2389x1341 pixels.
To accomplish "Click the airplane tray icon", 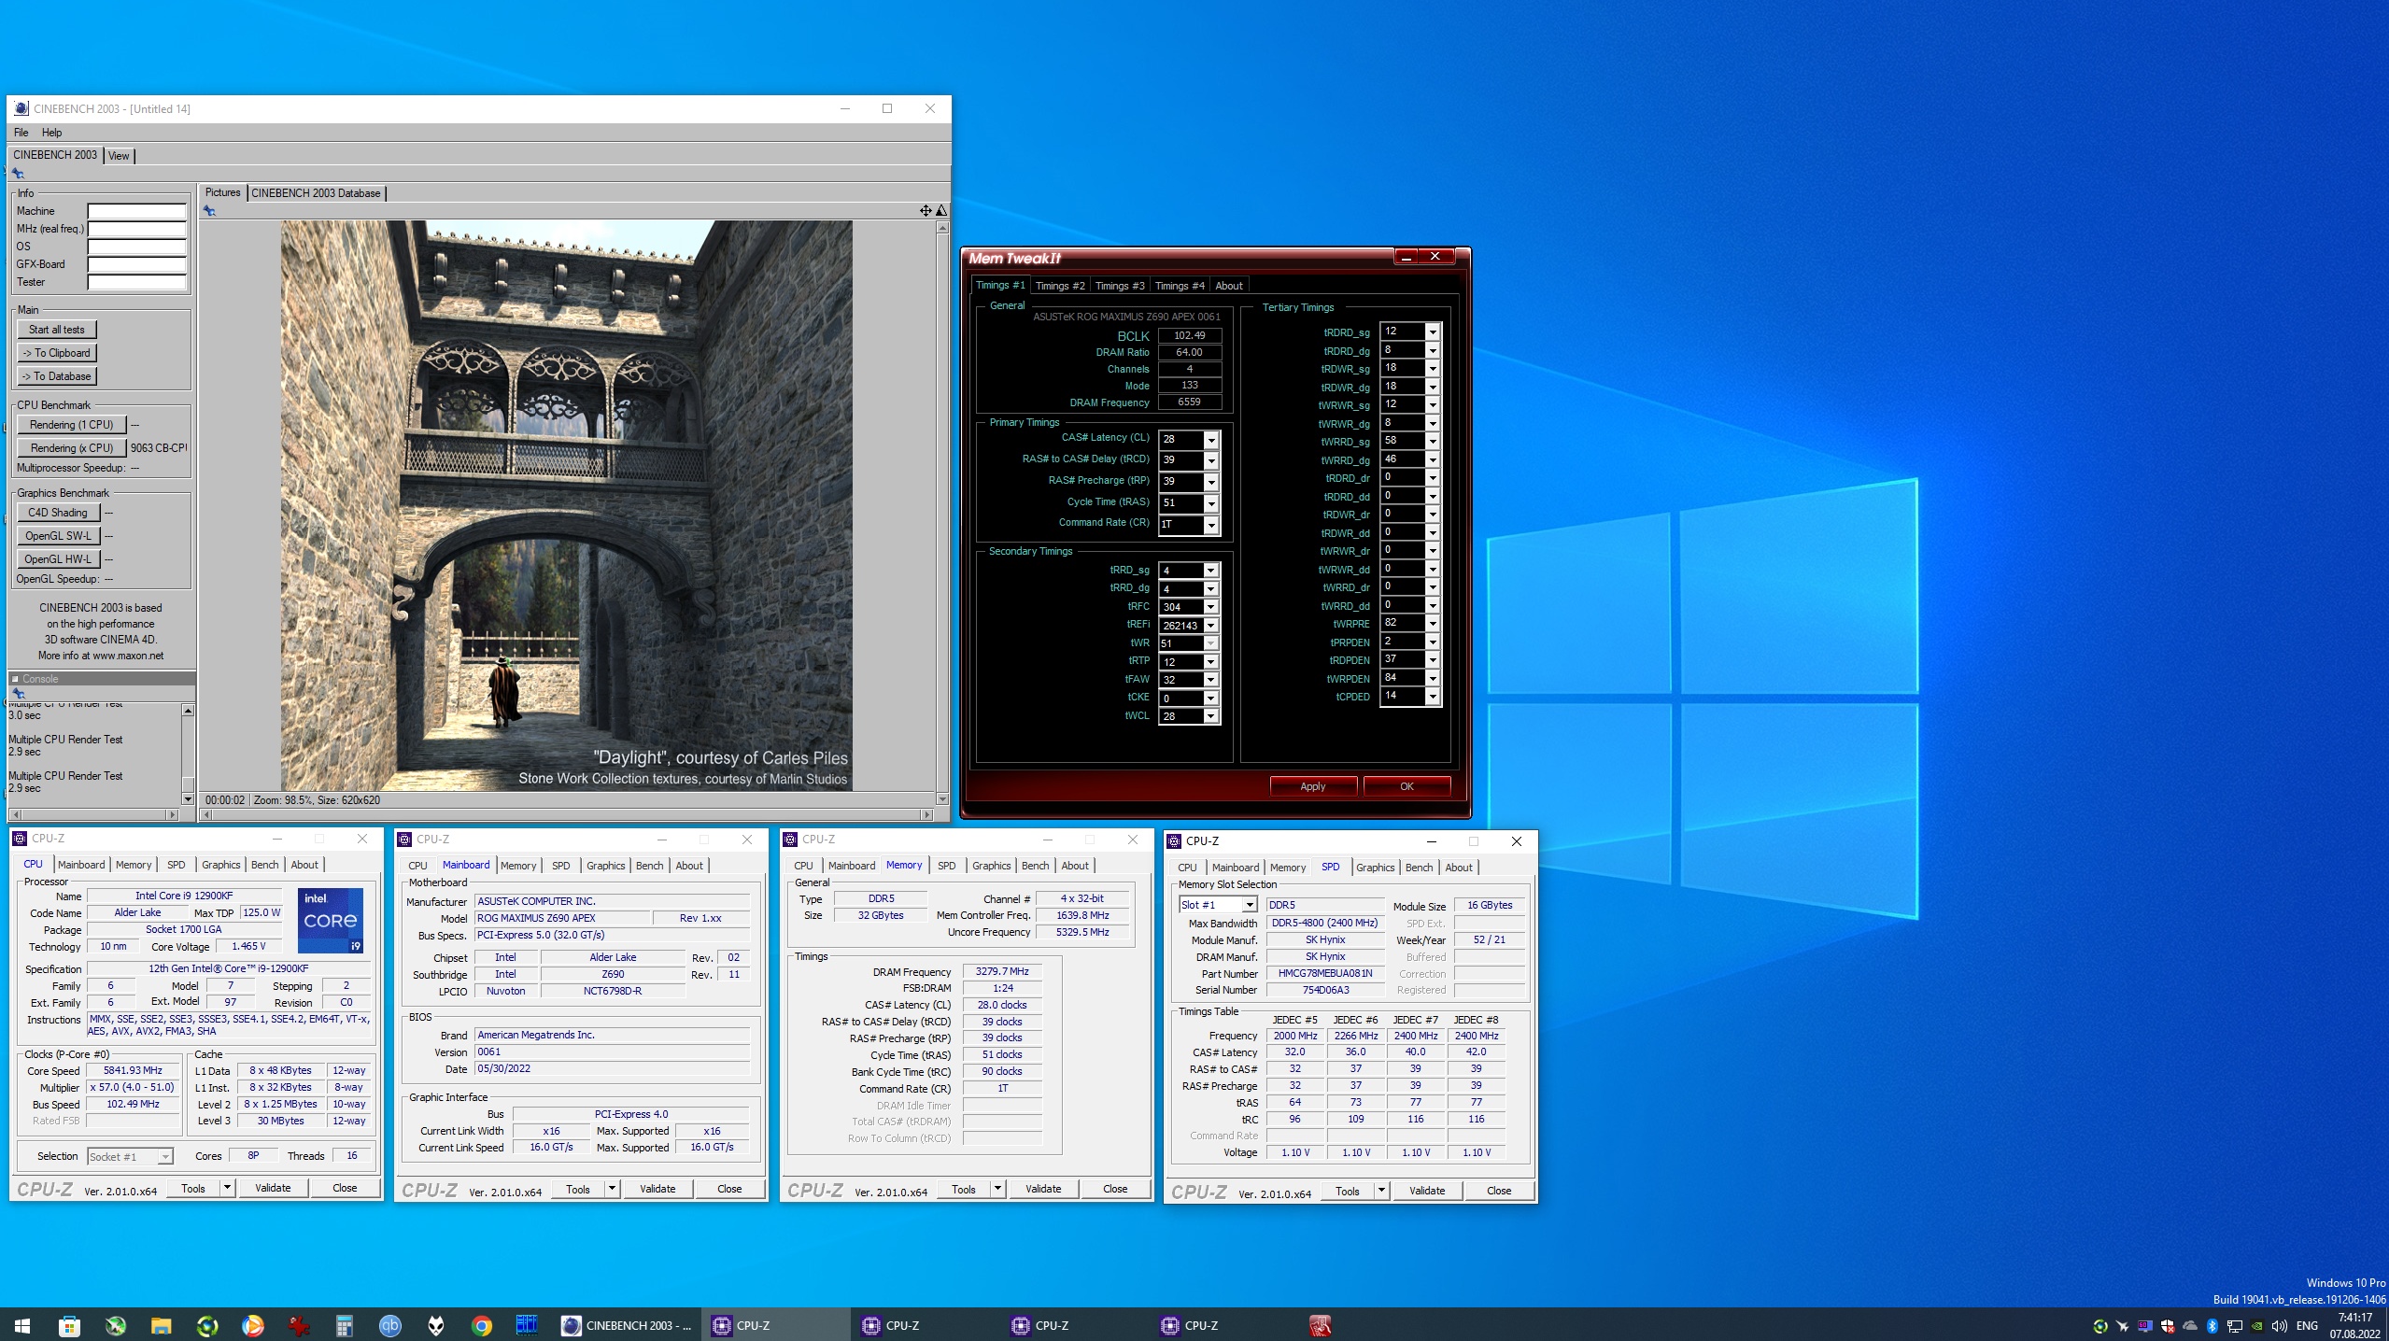I will click(2123, 1326).
